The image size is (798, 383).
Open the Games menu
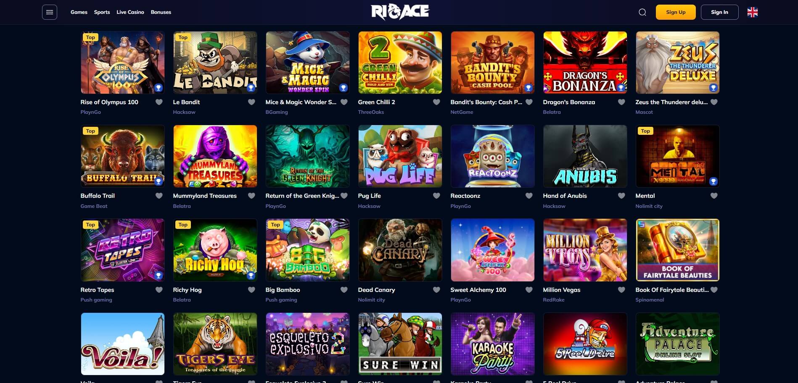79,12
